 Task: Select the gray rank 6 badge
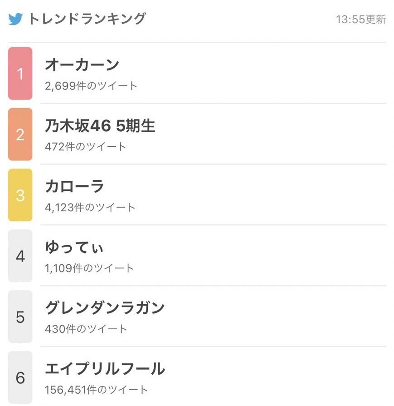point(20,378)
